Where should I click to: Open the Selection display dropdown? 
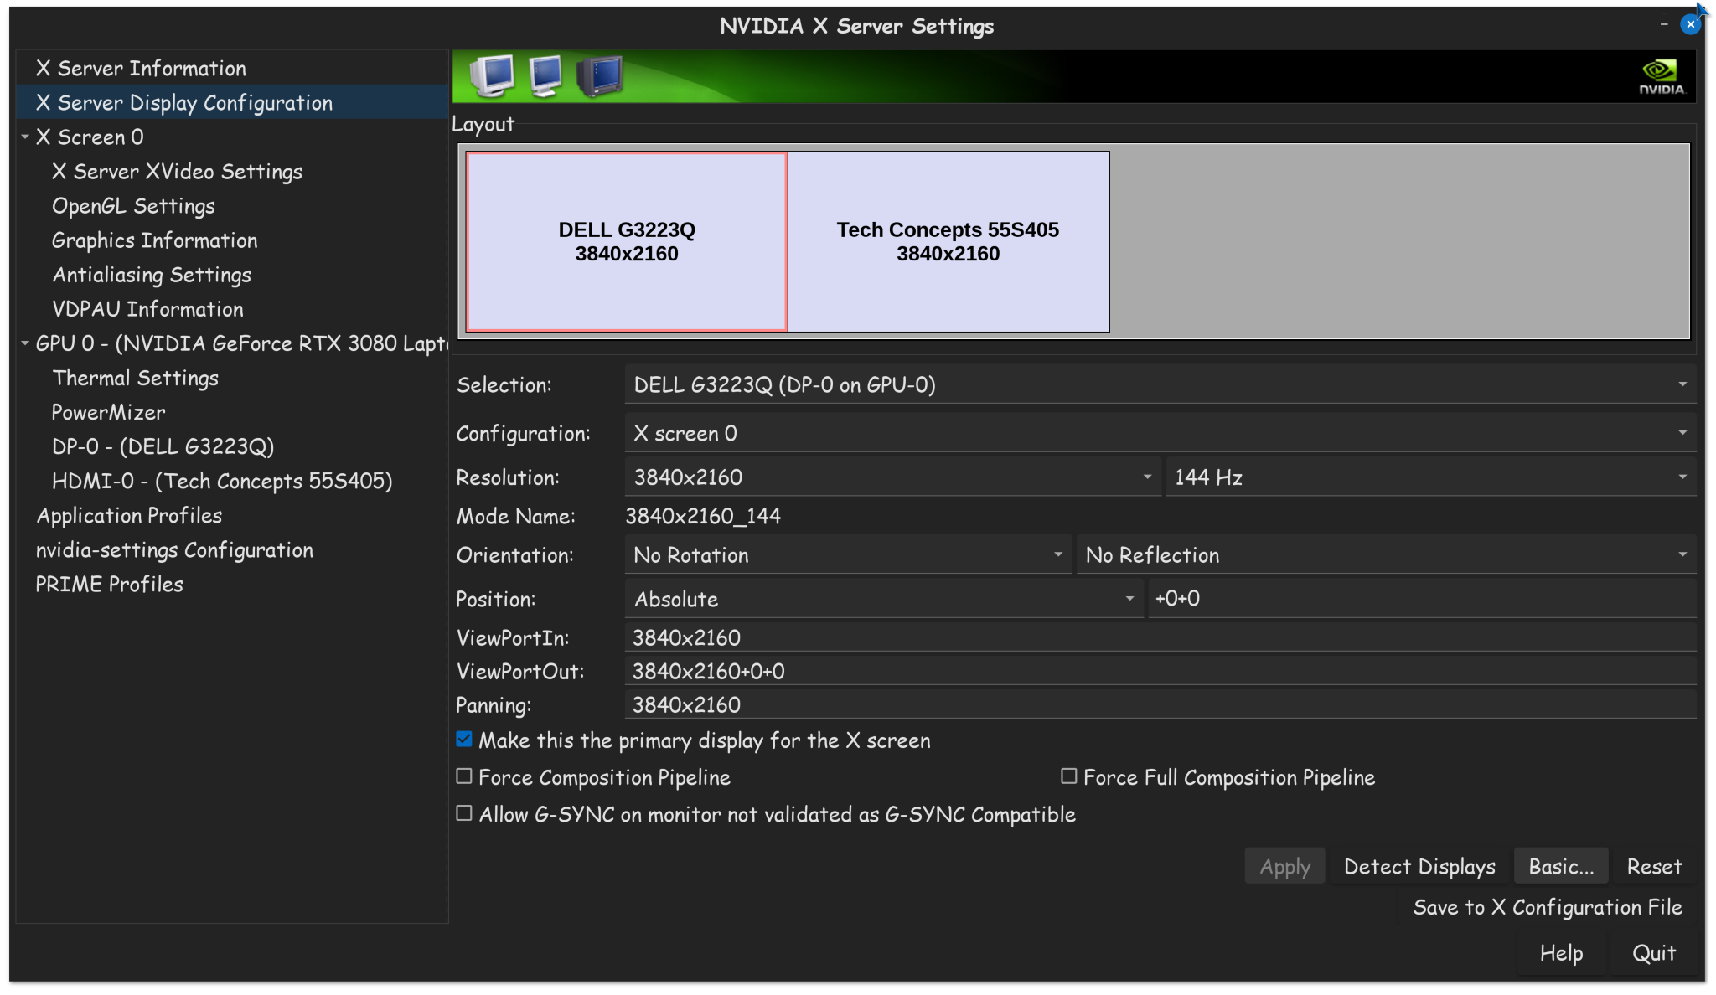click(x=1160, y=385)
